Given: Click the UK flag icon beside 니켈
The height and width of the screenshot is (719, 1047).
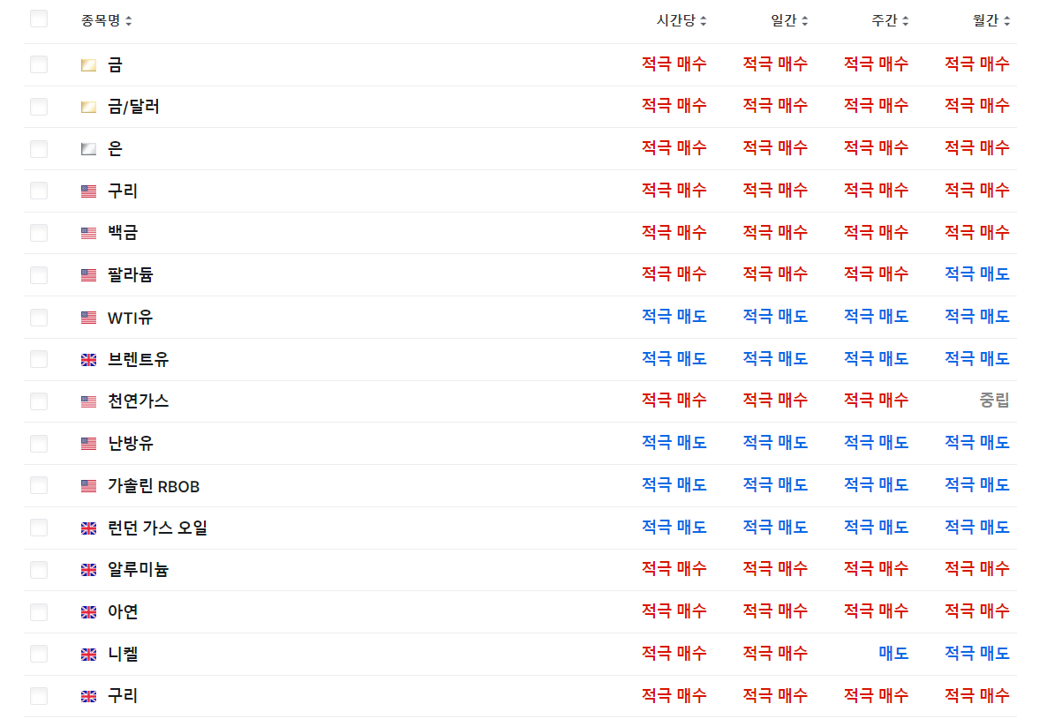Looking at the screenshot, I should [x=88, y=655].
